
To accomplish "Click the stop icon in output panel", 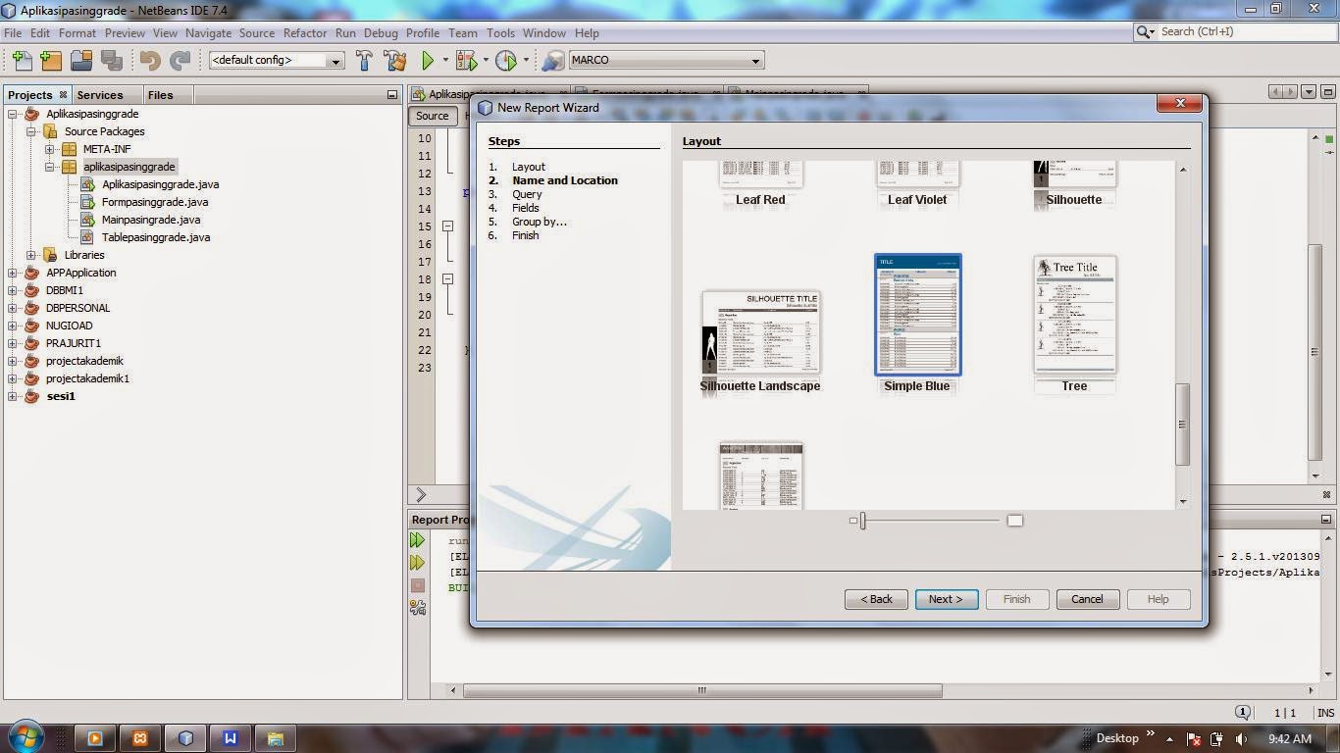I will (417, 585).
